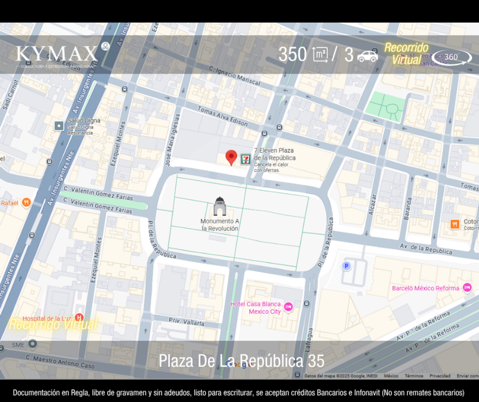This screenshot has height=402, width=479.
Task: Open the Privacidad link
Action: pos(440,376)
